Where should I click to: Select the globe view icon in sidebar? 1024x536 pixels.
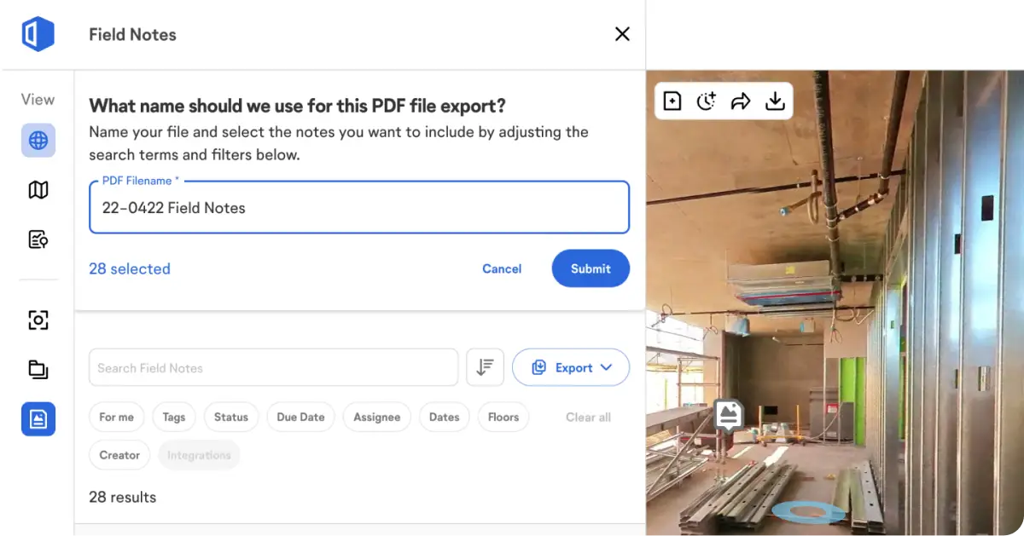38,141
